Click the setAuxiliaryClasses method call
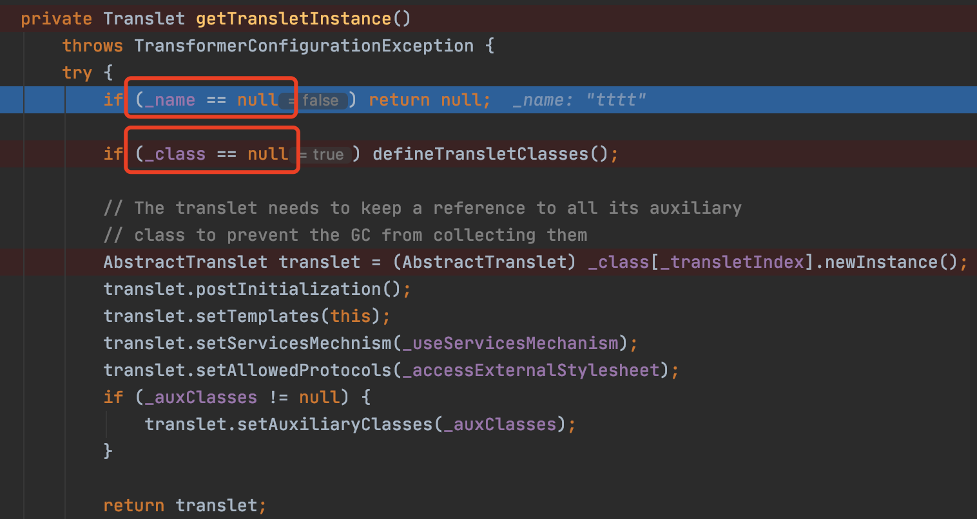 point(334,424)
